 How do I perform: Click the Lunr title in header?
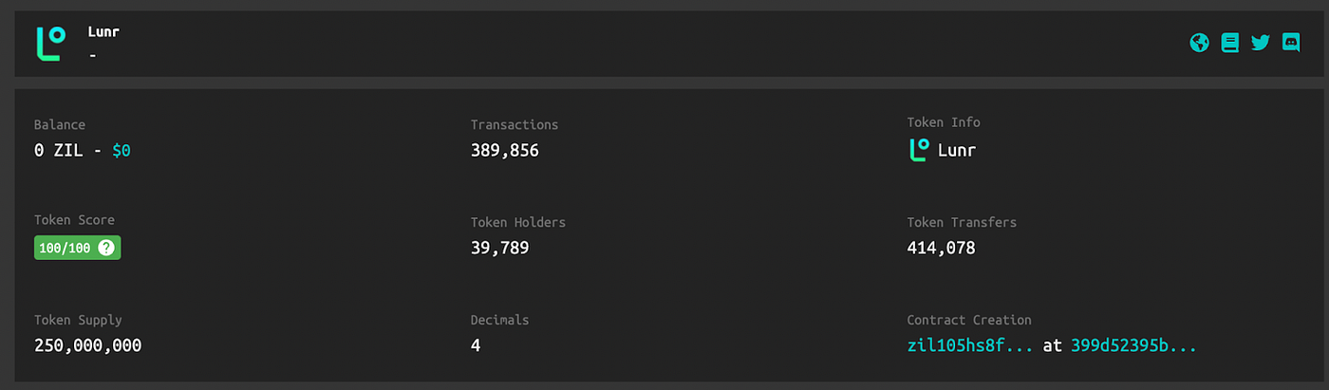pyautogui.click(x=103, y=32)
